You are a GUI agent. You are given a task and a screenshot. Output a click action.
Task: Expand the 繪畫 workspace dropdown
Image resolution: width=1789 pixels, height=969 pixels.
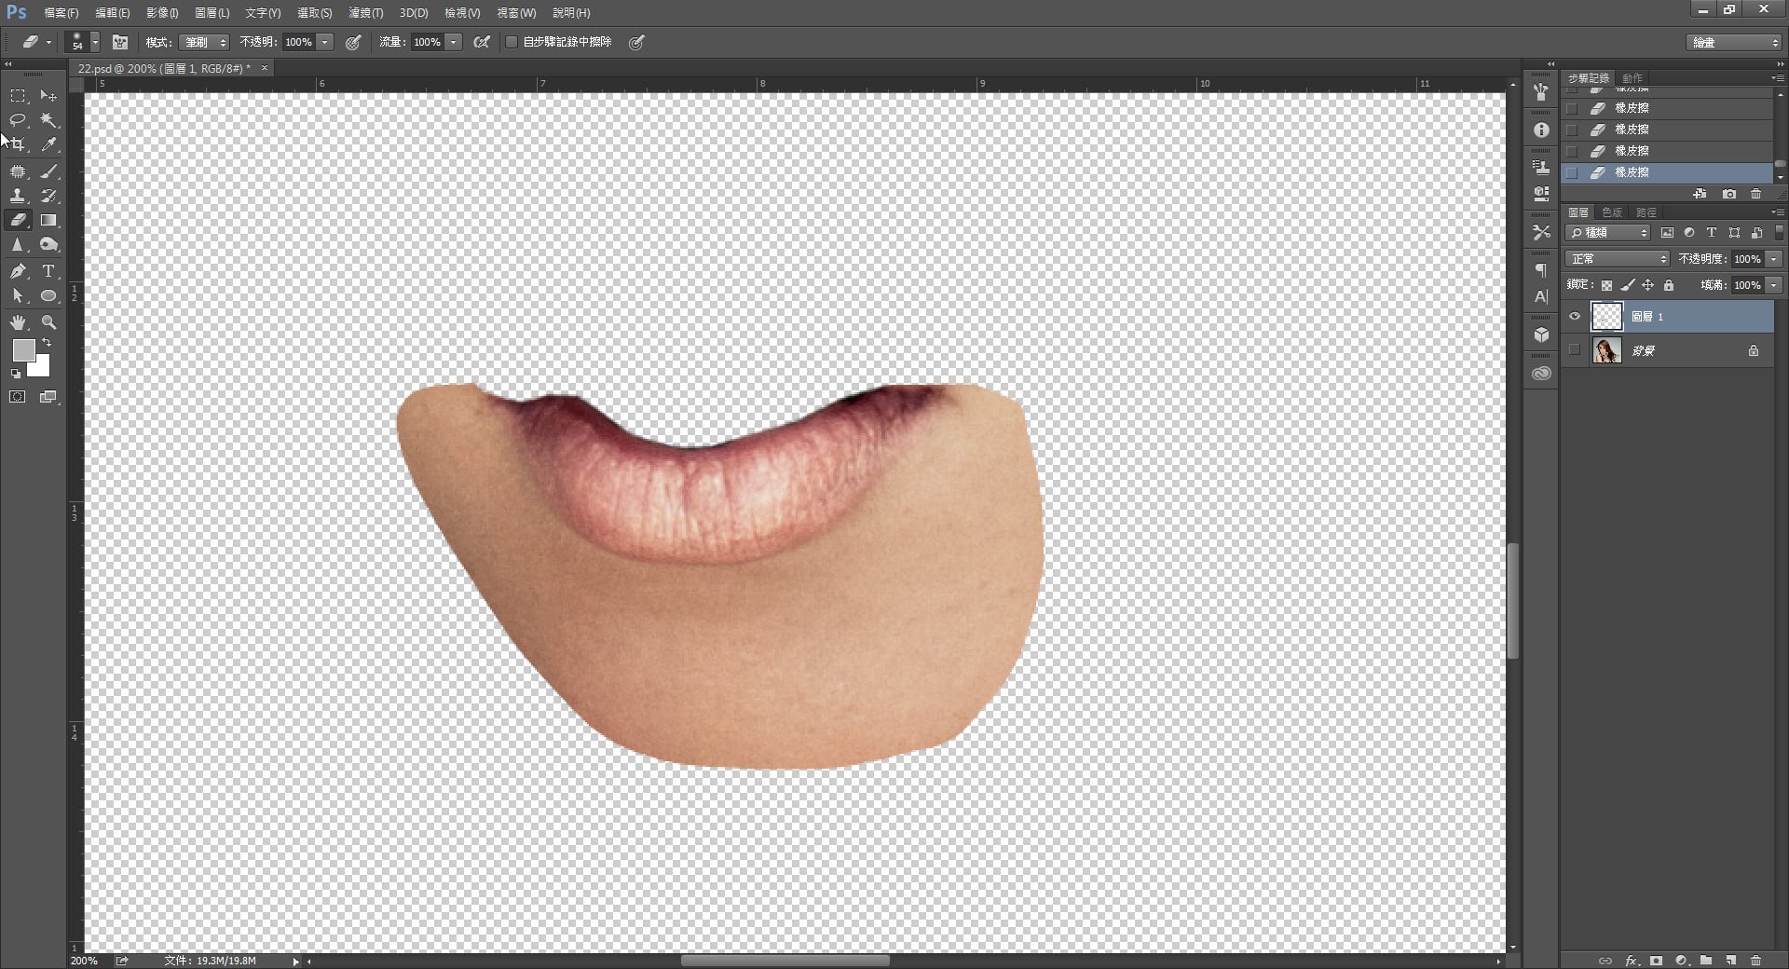pyautogui.click(x=1734, y=42)
